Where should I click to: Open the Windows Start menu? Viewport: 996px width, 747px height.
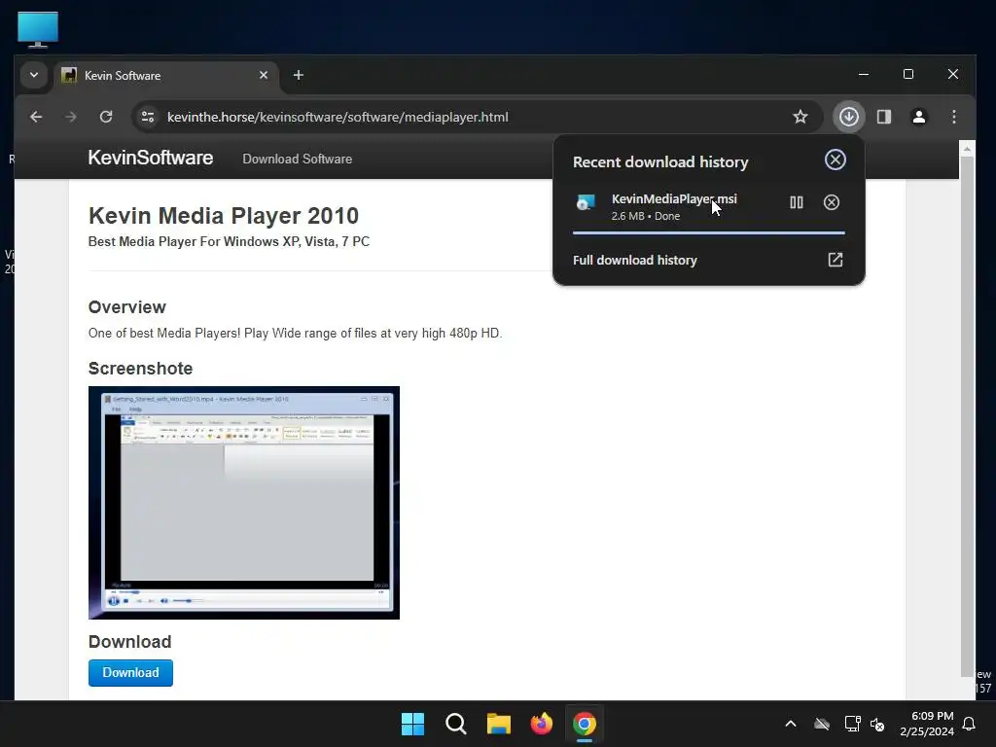(x=412, y=724)
